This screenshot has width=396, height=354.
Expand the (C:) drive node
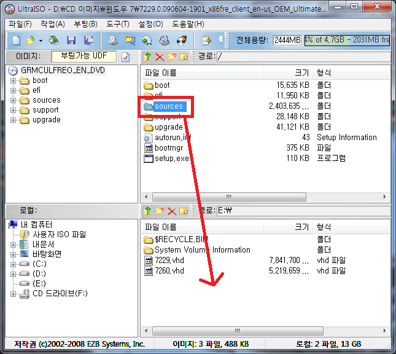point(13,264)
